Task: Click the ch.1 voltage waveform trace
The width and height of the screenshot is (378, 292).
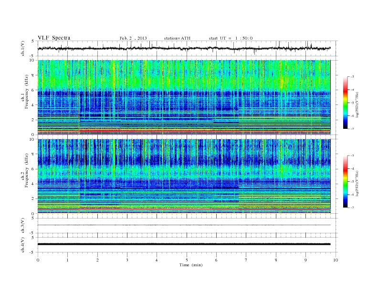Action: [184, 48]
